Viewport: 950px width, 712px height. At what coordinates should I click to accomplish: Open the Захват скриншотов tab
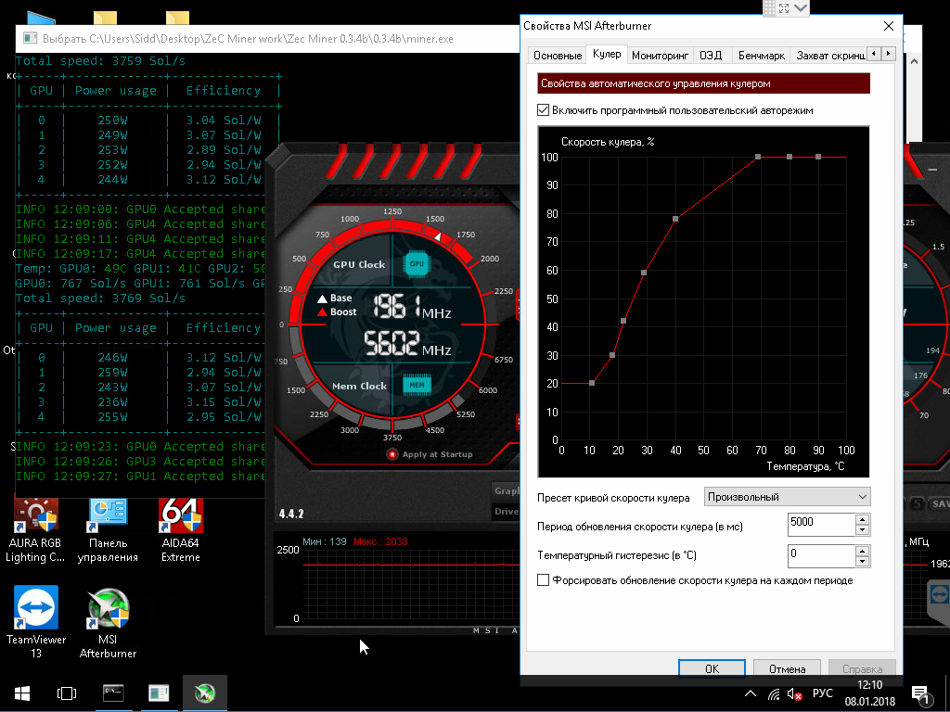coord(830,55)
